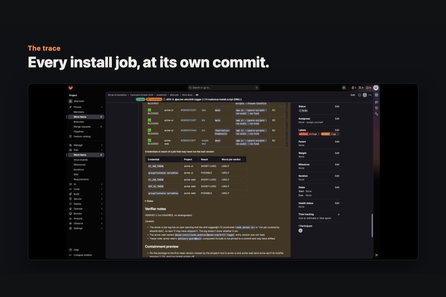Open Iterations under Plan
The height and width of the screenshot is (297, 446).
79,169
